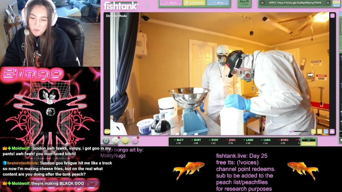Switch to the Watch tab
Screen dimensions: 342x192
[x=171, y=3]
